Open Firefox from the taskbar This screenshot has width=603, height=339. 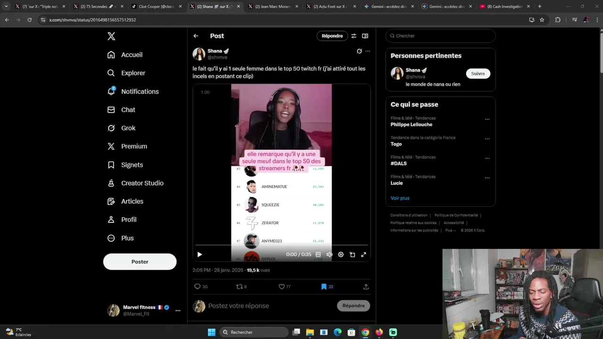[x=379, y=332]
